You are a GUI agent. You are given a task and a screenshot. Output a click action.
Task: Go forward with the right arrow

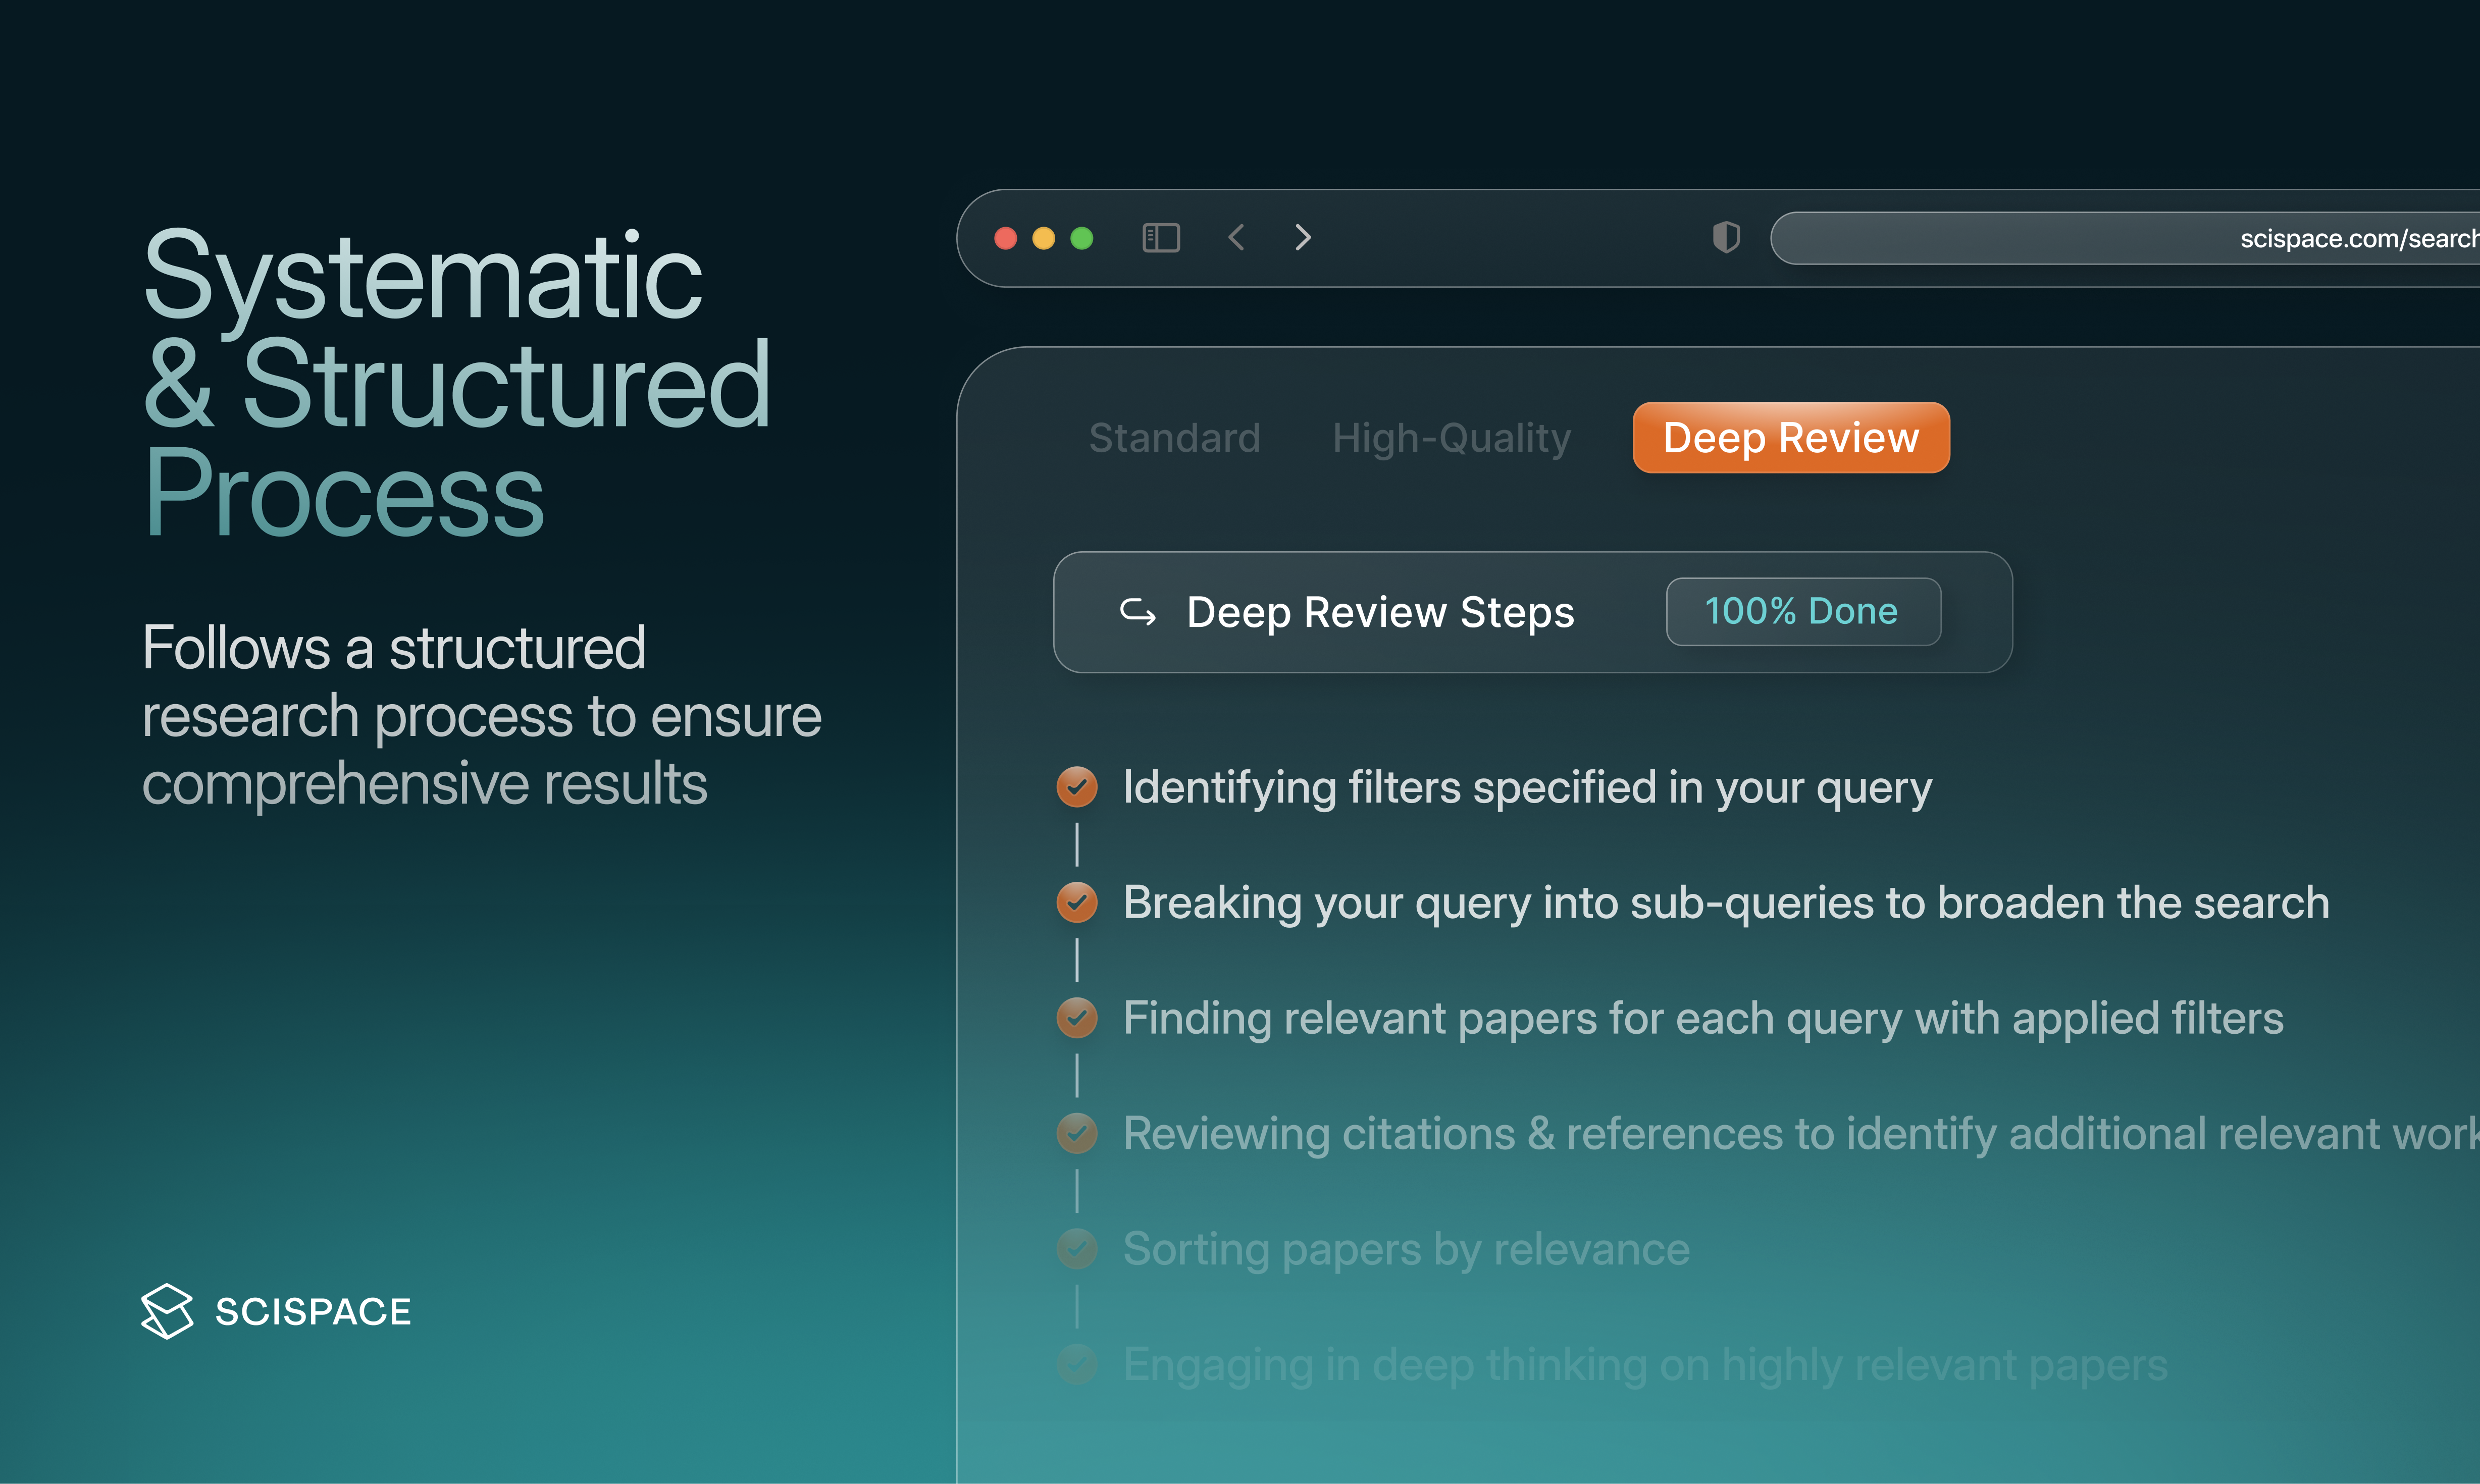click(x=1302, y=238)
